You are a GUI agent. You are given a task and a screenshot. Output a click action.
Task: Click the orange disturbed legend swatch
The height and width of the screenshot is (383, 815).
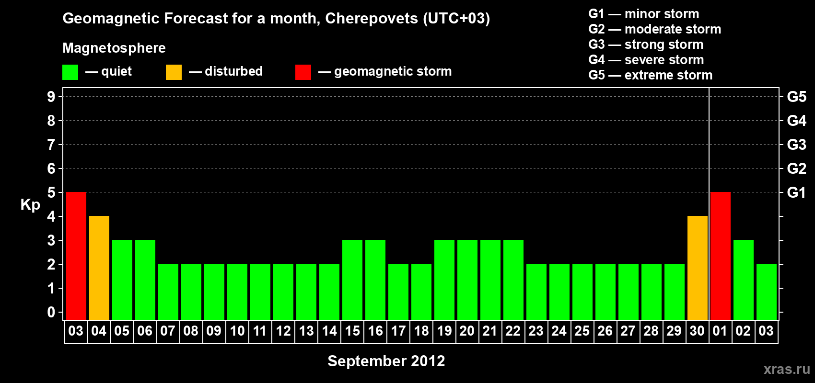point(174,72)
